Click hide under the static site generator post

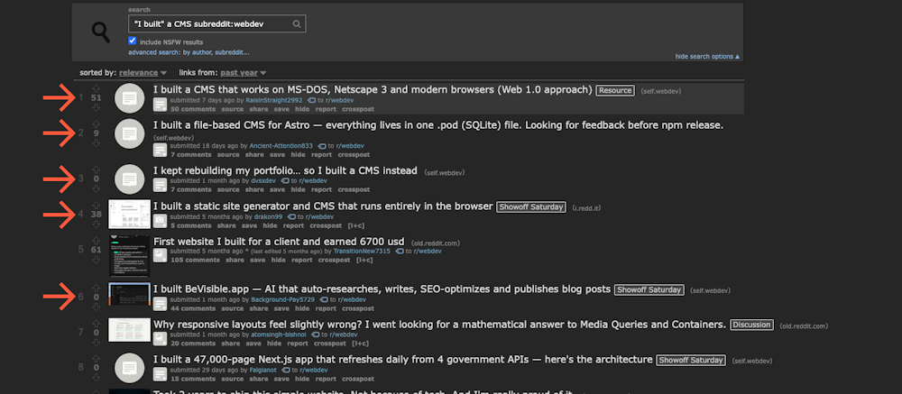(269, 225)
